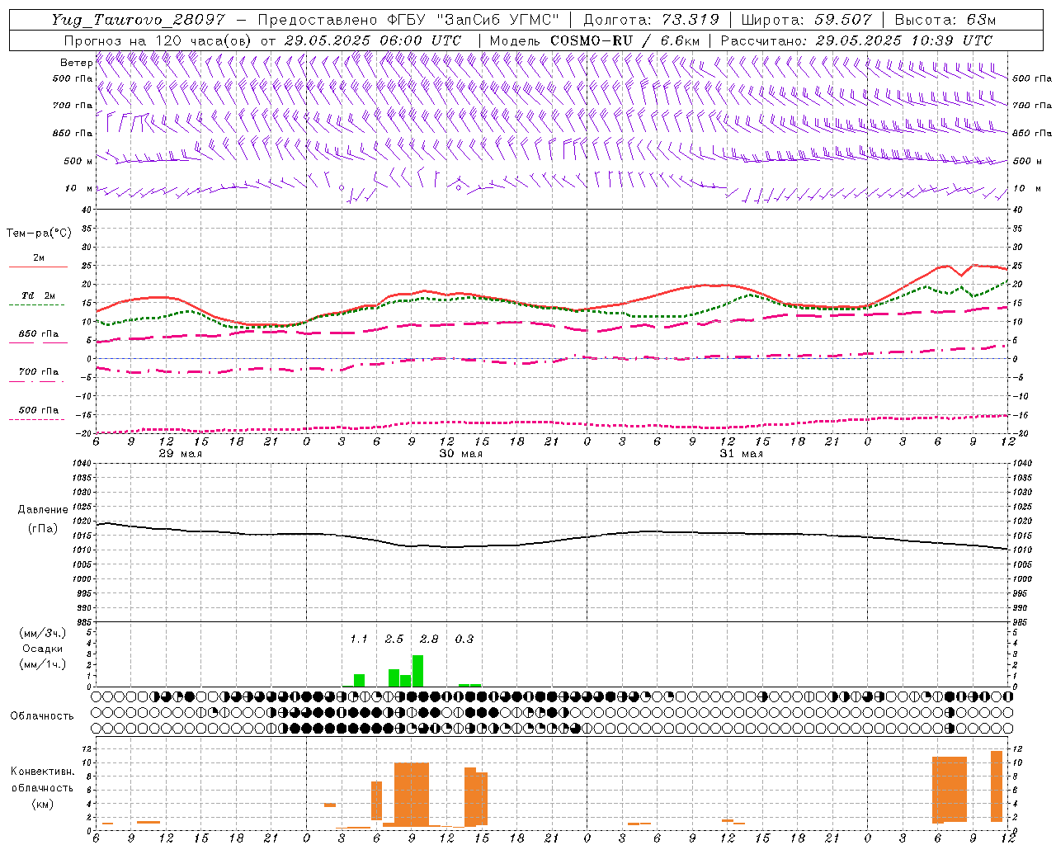Click the Конвективн. convective cloud label
Image resolution: width=1056 pixels, height=845 pixels.
43,772
